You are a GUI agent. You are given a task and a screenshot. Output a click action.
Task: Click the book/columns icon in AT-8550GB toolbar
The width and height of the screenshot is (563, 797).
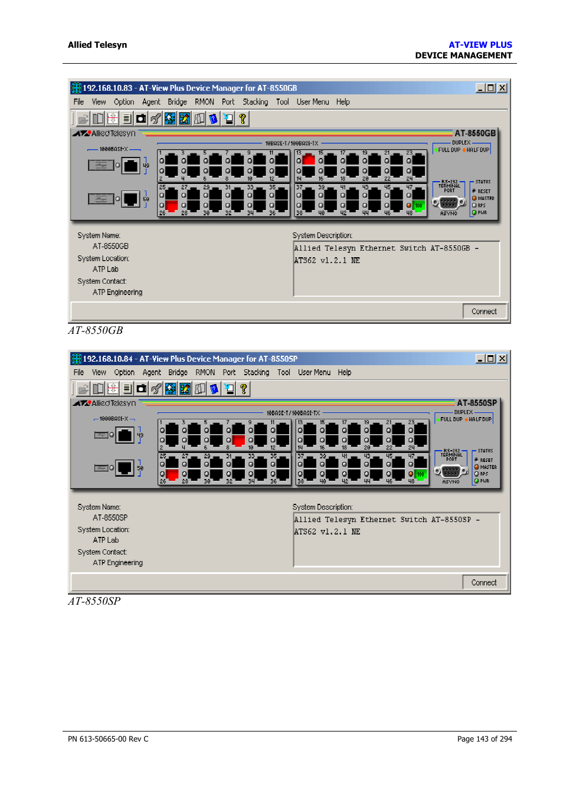98,119
